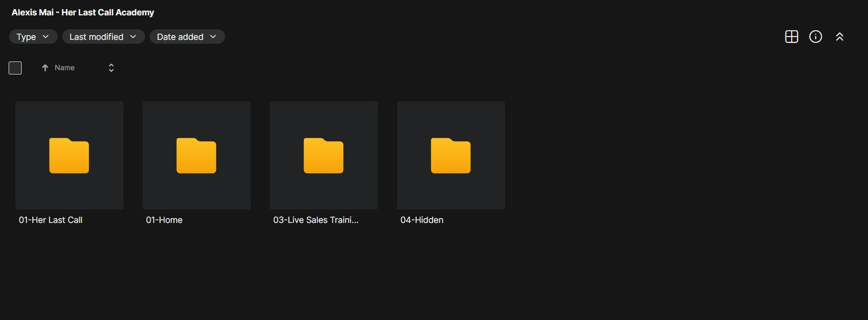Tick the select all checkbox
The width and height of the screenshot is (868, 320).
point(15,68)
